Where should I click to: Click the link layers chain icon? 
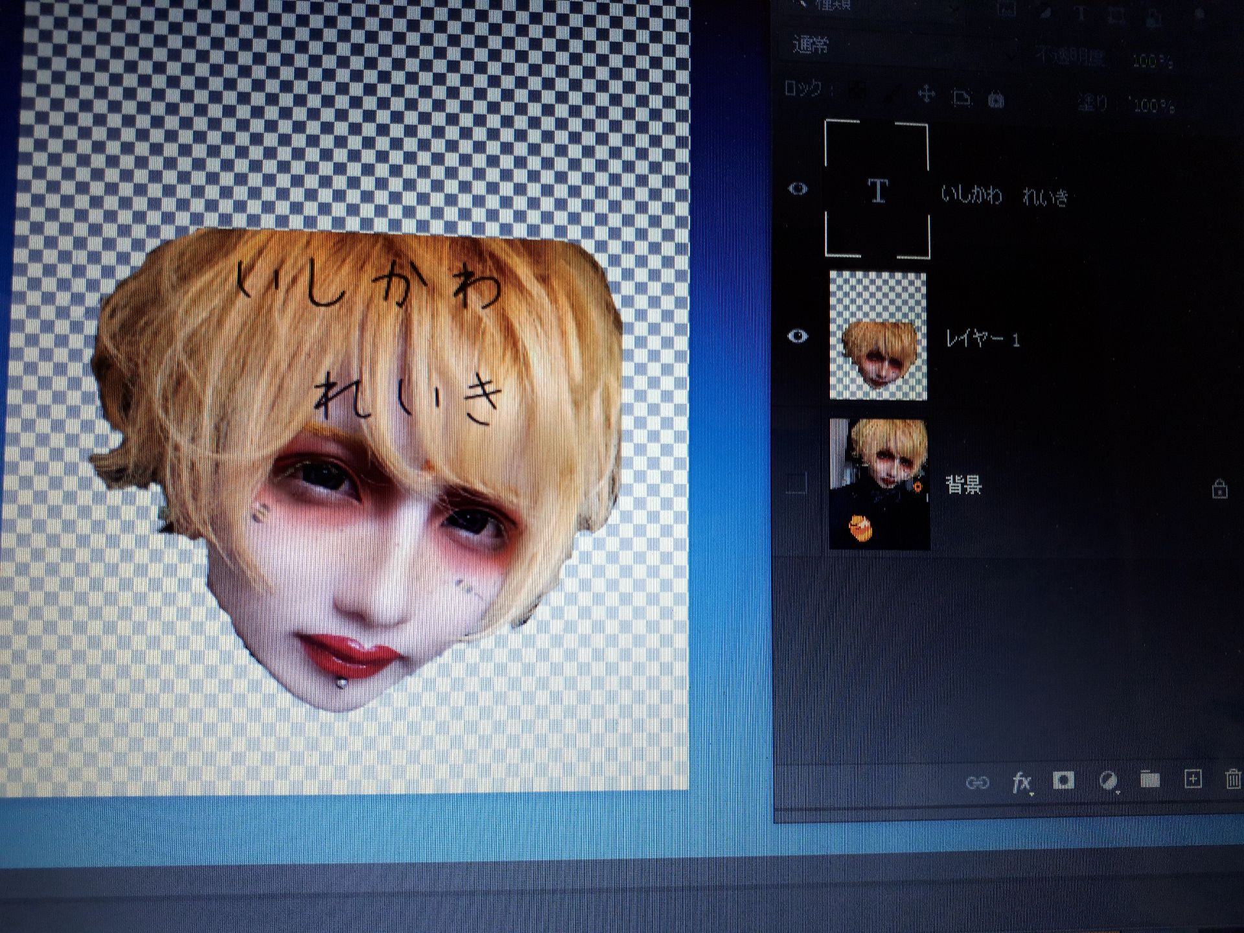point(977,783)
